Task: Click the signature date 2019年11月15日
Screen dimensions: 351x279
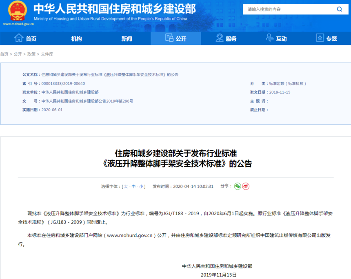Action: 218,275
